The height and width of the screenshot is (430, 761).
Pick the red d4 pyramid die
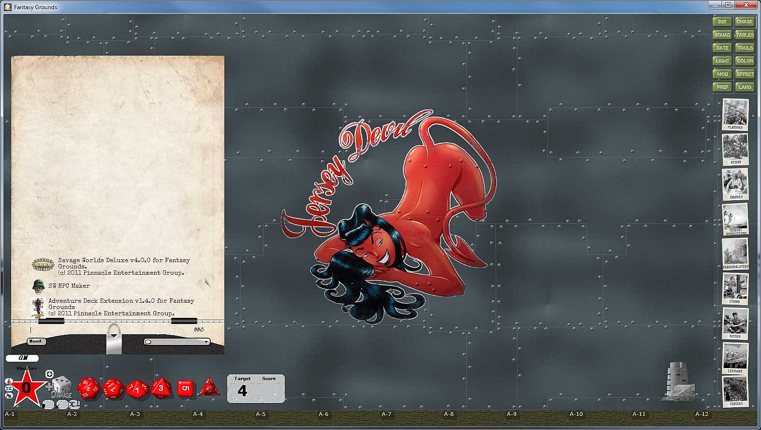209,387
